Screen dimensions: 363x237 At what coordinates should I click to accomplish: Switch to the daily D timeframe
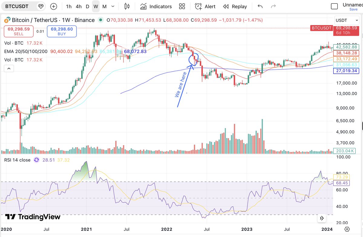pyautogui.click(x=87, y=6)
